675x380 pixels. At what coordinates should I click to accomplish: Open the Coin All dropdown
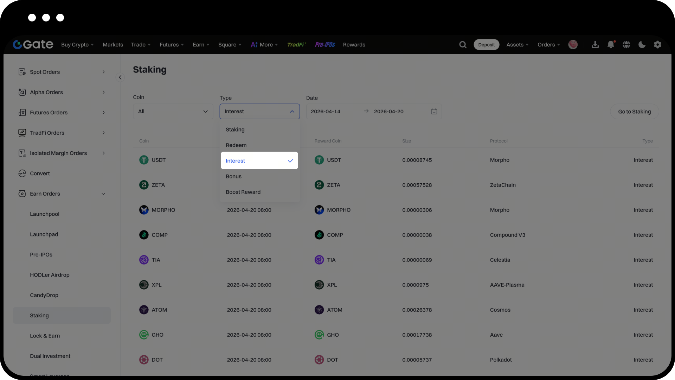173,112
